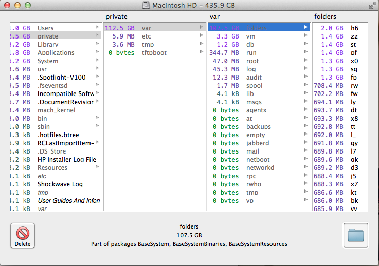Select the x8 folder row
The height and width of the screenshot is (266, 379).
tap(340, 118)
